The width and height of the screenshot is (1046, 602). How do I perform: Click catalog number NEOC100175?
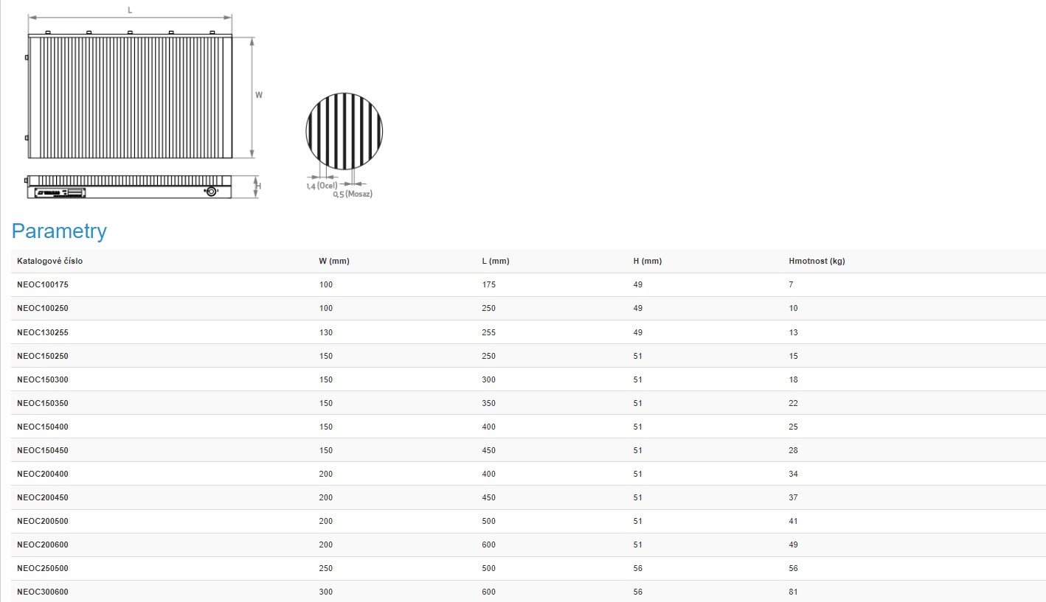coord(43,284)
